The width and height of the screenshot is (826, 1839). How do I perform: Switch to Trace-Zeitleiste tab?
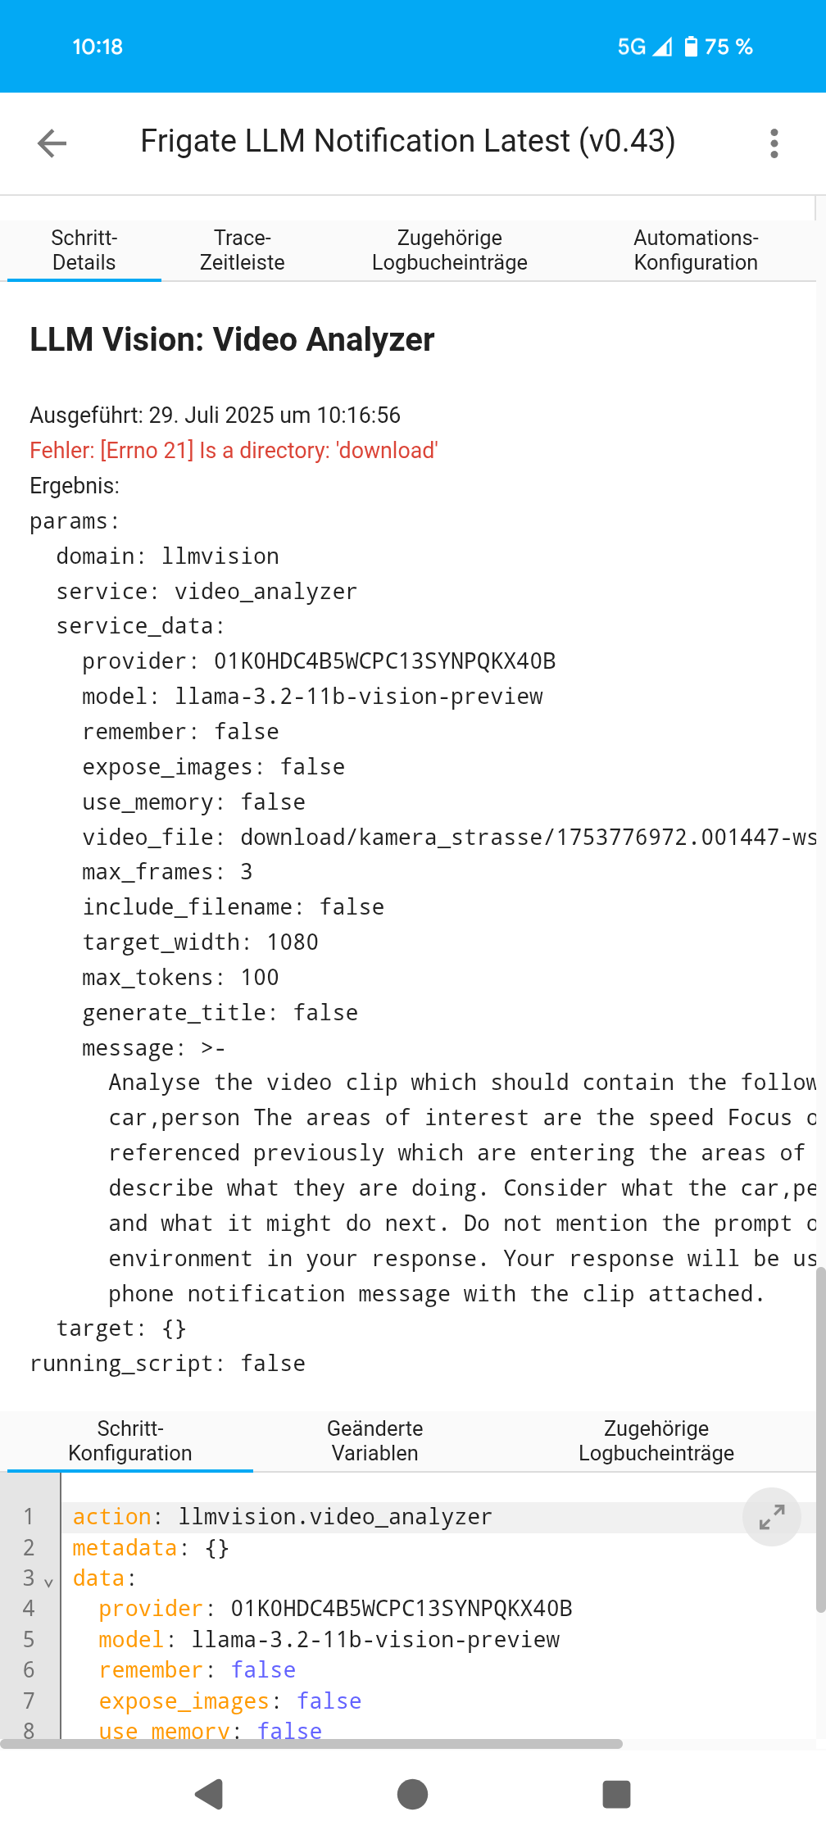243,250
